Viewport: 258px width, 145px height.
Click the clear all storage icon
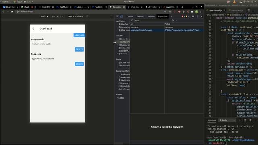(x=173, y=21)
